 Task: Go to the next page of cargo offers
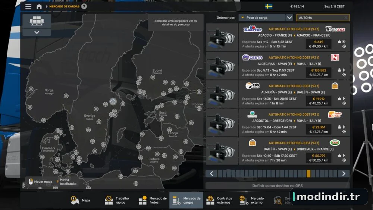tap(344, 173)
